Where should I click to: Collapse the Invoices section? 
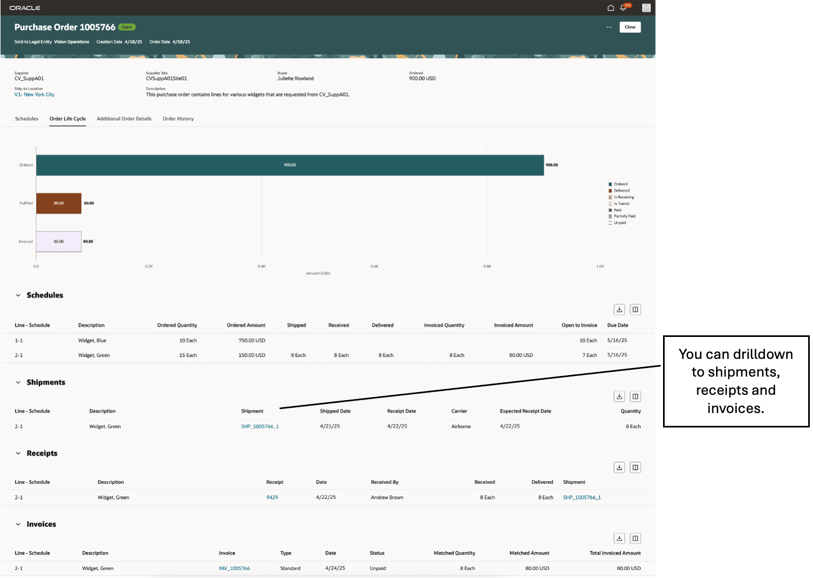click(19, 524)
